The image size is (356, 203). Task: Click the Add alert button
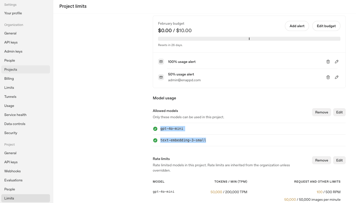[x=297, y=26]
